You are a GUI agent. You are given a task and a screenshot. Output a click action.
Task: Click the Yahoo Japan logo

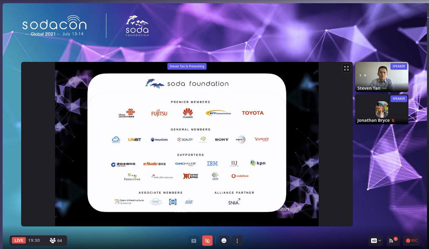click(x=261, y=139)
